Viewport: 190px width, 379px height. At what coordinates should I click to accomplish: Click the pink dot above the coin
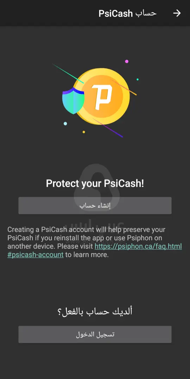[127, 61]
